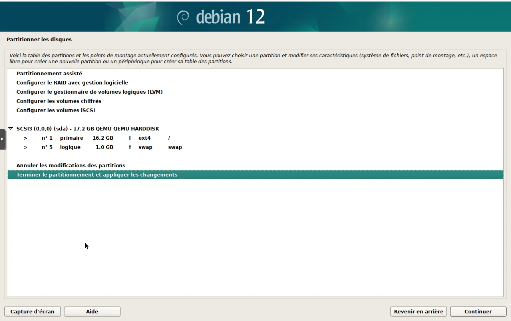This screenshot has width=511, height=321.
Task: Select Annuler les modifications des partitions
Action: pos(255,166)
